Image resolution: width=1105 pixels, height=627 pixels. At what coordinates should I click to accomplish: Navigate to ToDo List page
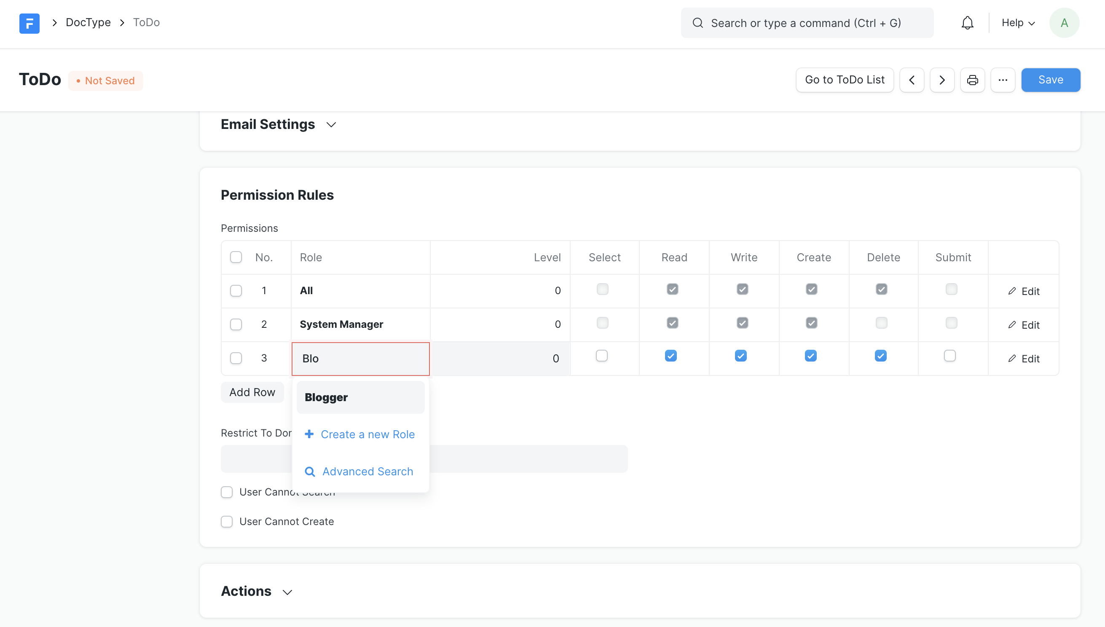tap(845, 80)
